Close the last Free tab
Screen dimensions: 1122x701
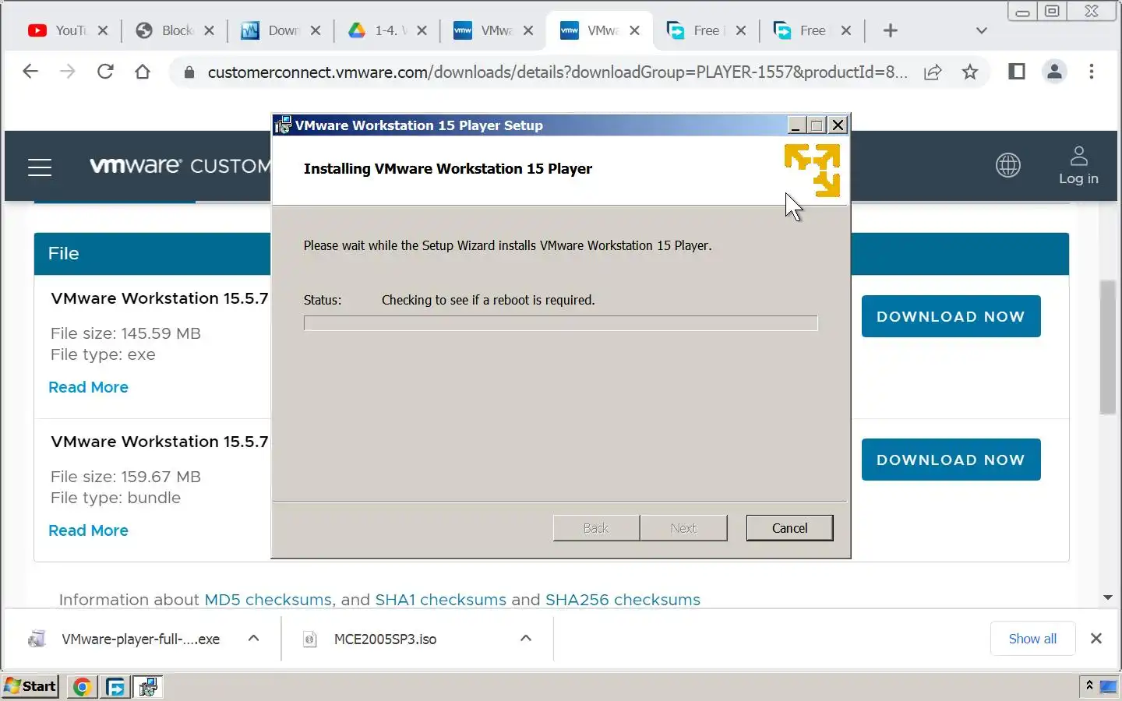(846, 30)
